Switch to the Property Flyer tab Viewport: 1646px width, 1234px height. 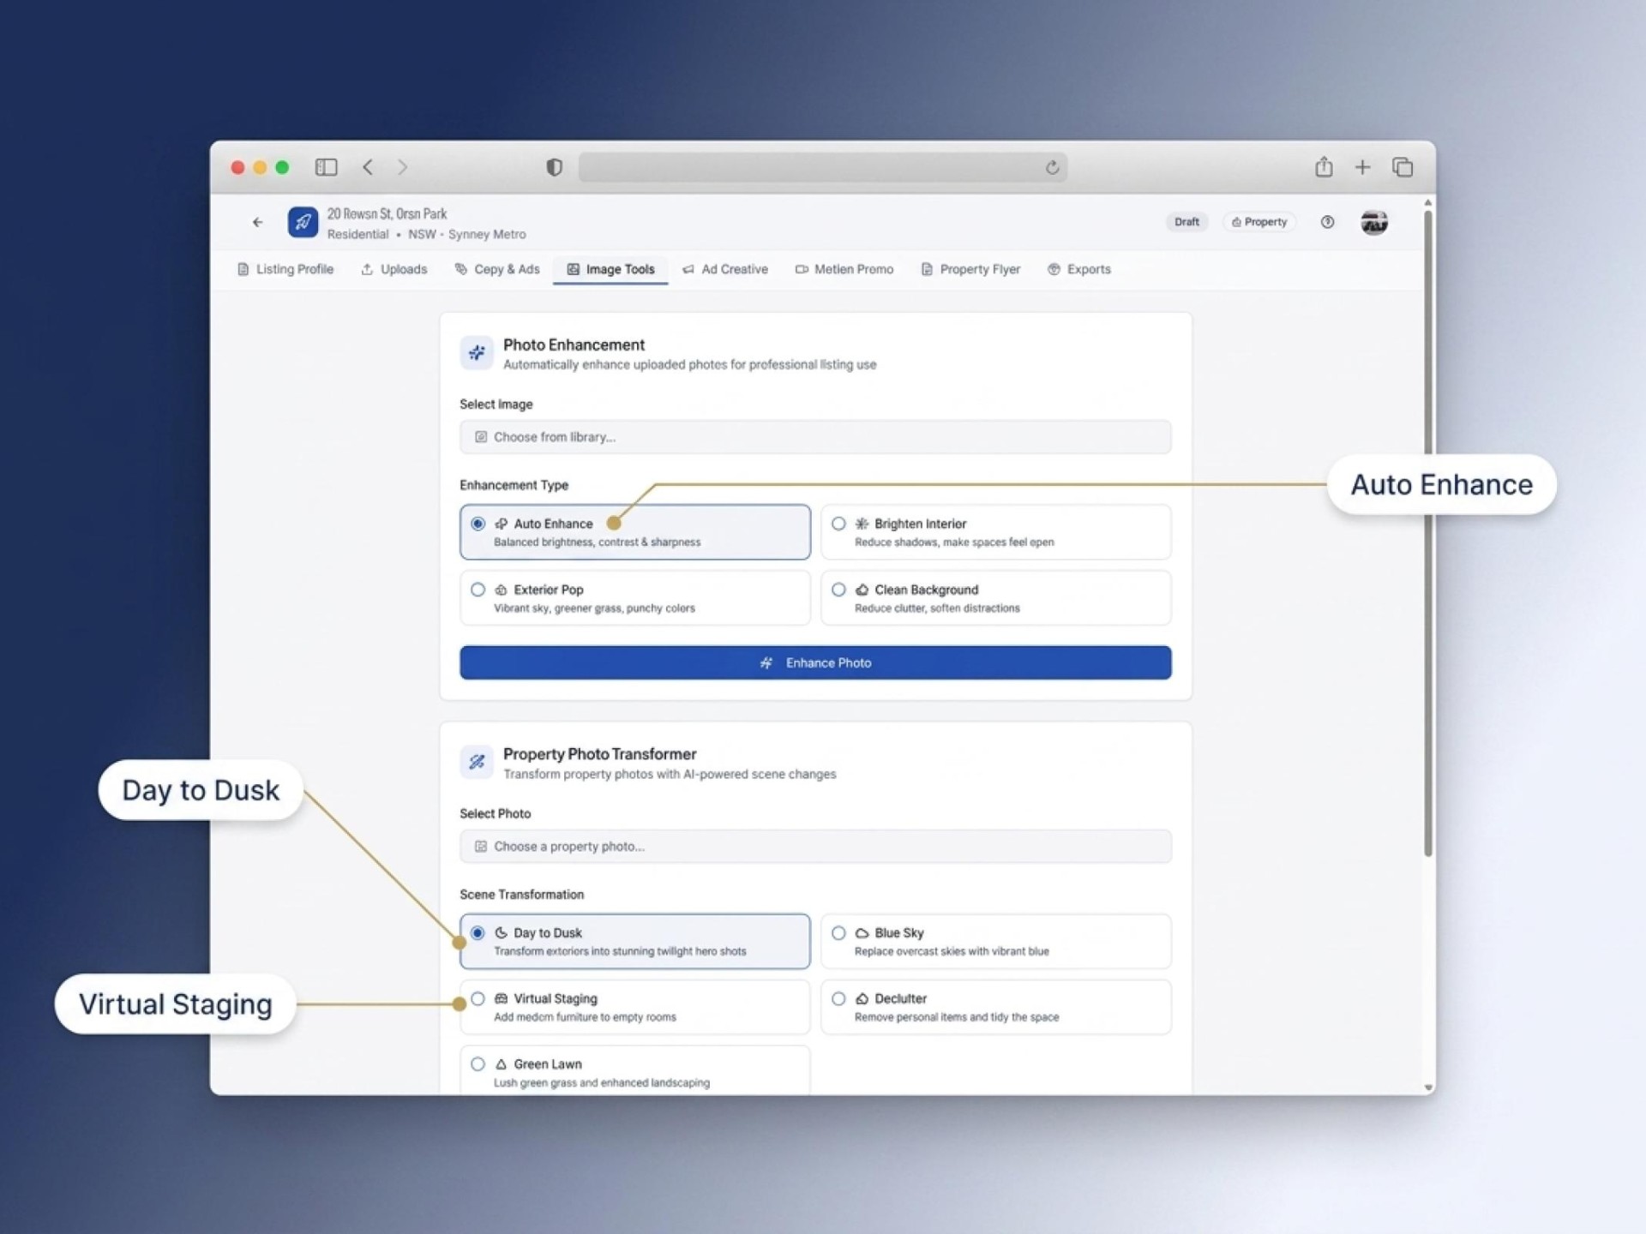pyautogui.click(x=970, y=269)
